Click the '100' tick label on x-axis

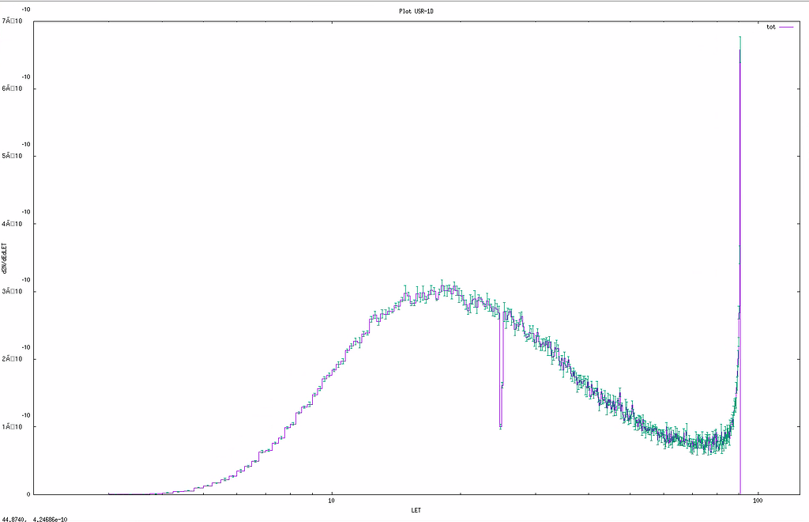pyautogui.click(x=757, y=501)
